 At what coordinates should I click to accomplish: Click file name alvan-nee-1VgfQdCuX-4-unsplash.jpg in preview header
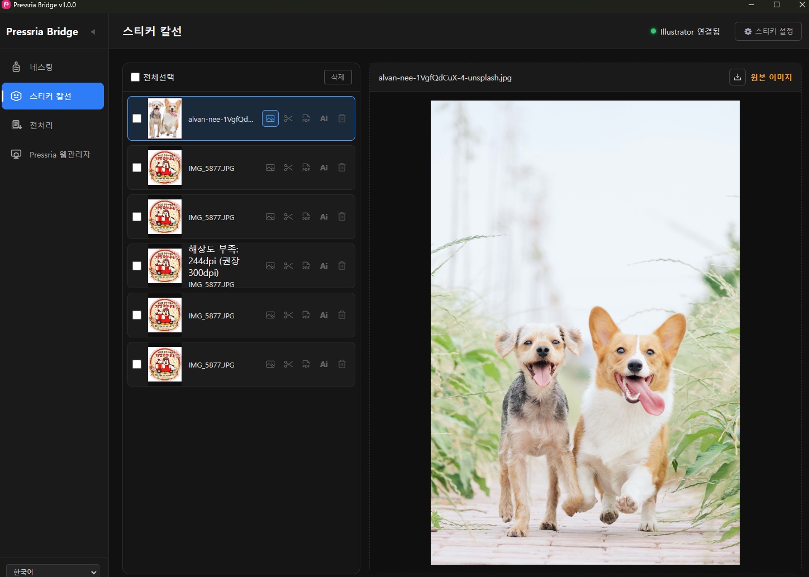click(445, 78)
